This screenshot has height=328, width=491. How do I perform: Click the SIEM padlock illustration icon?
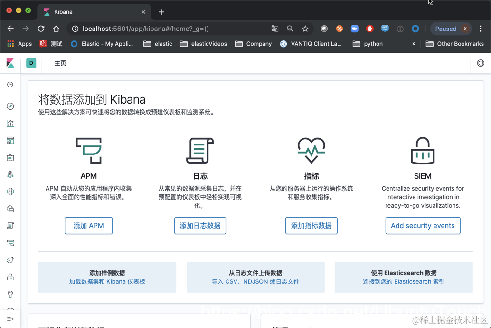tap(423, 151)
